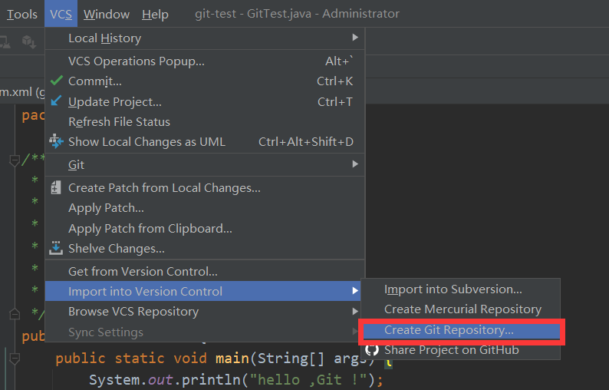Choose Get from Version Control
Screen dimensions: 609x390
pyautogui.click(x=205, y=272)
